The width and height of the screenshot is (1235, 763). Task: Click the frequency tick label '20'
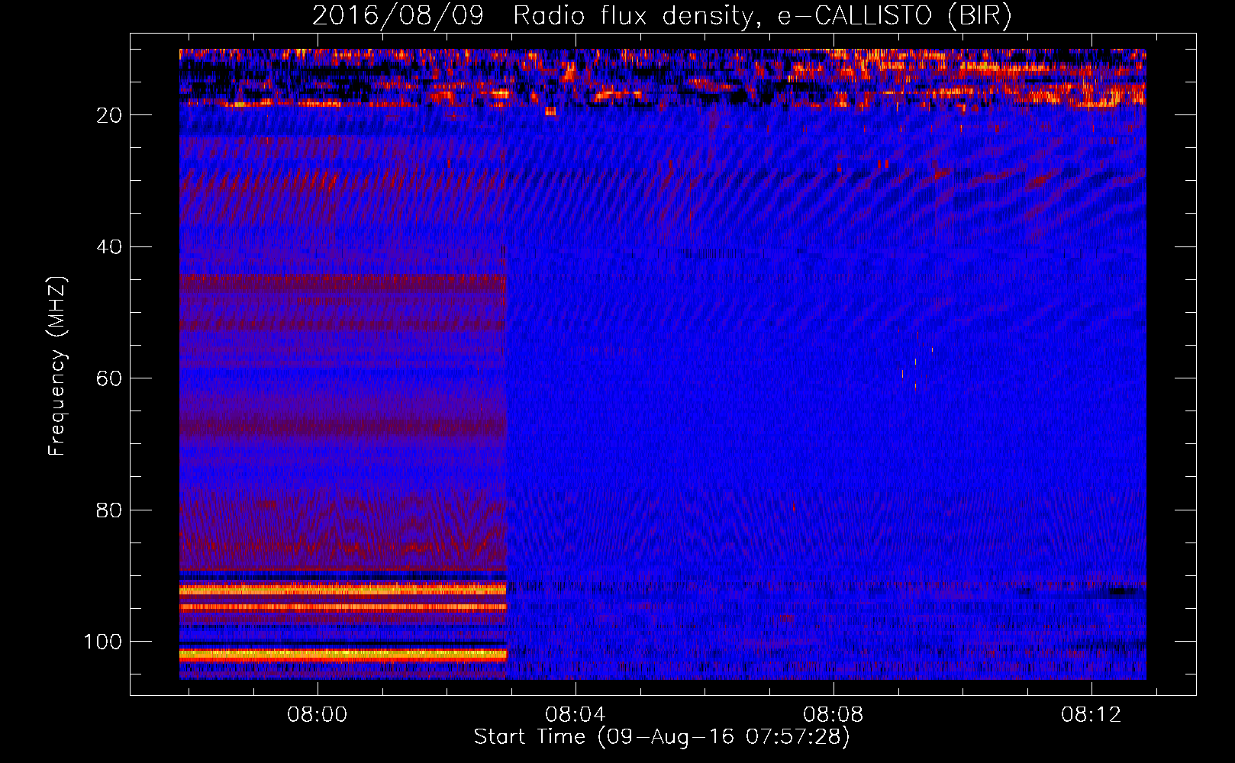110,115
